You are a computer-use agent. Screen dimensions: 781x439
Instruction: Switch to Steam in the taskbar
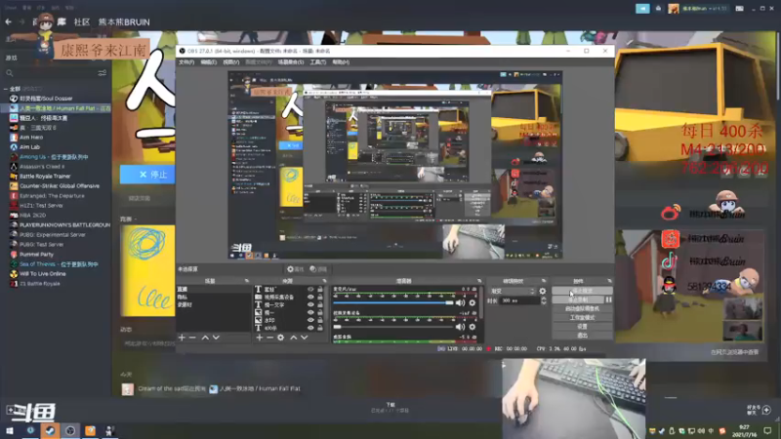point(50,430)
